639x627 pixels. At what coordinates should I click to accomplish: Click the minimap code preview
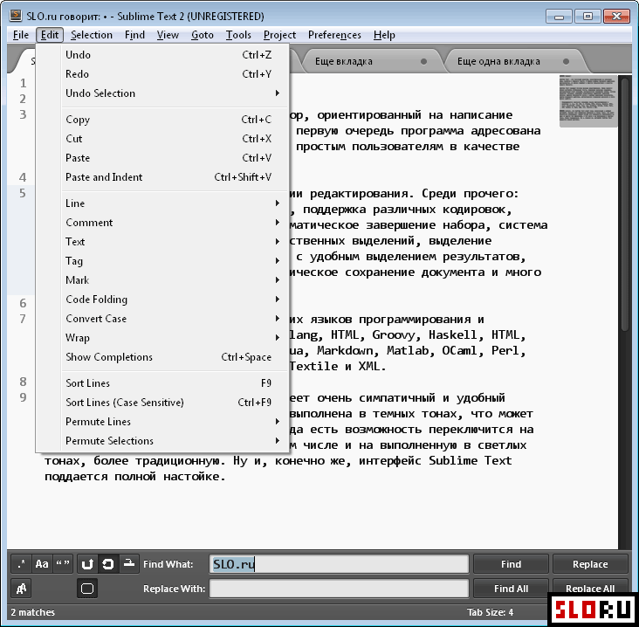pos(587,100)
